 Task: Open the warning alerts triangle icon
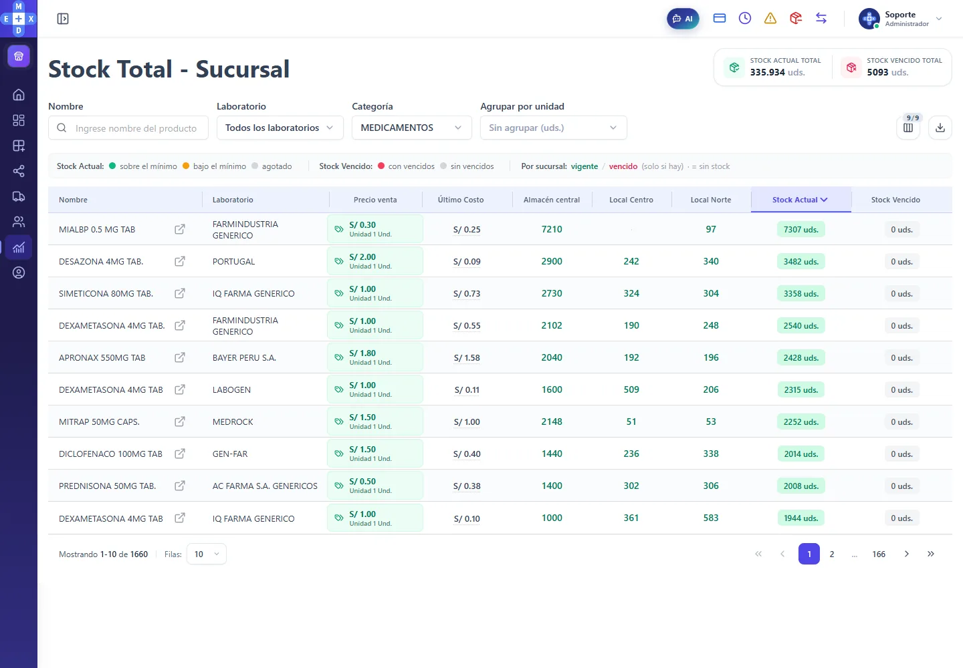click(x=770, y=19)
